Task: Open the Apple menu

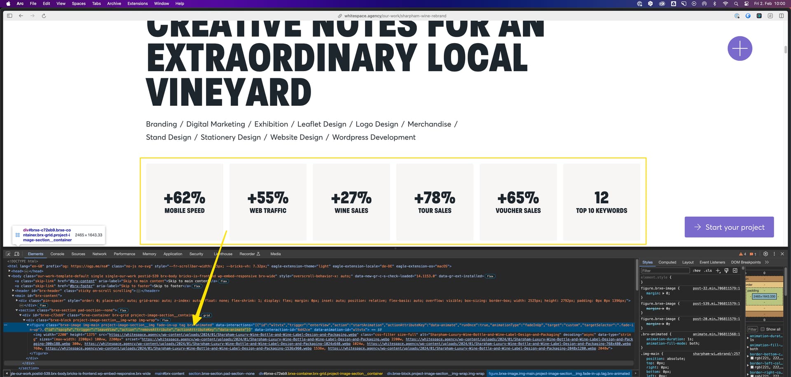Action: pyautogui.click(x=8, y=4)
